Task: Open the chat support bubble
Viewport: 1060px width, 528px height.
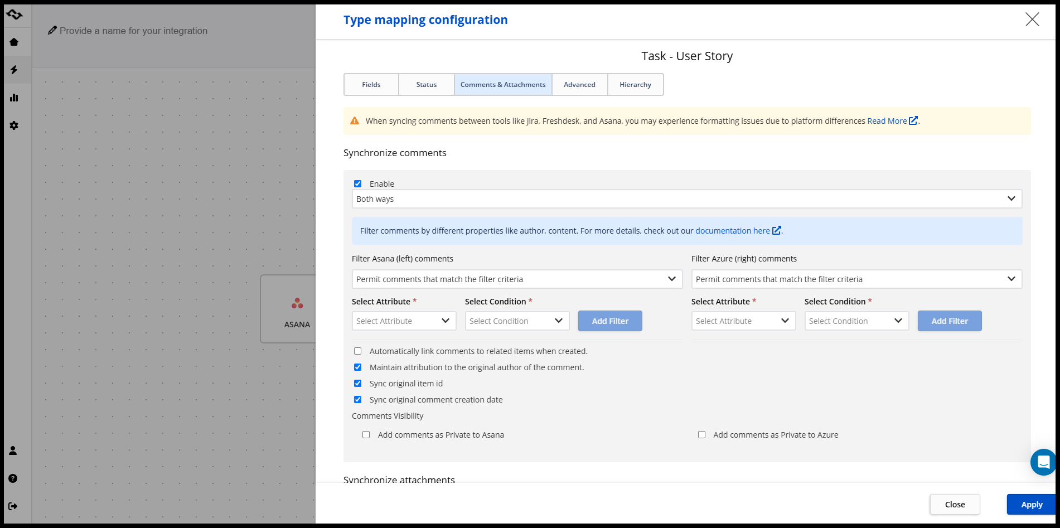Action: pyautogui.click(x=1043, y=462)
